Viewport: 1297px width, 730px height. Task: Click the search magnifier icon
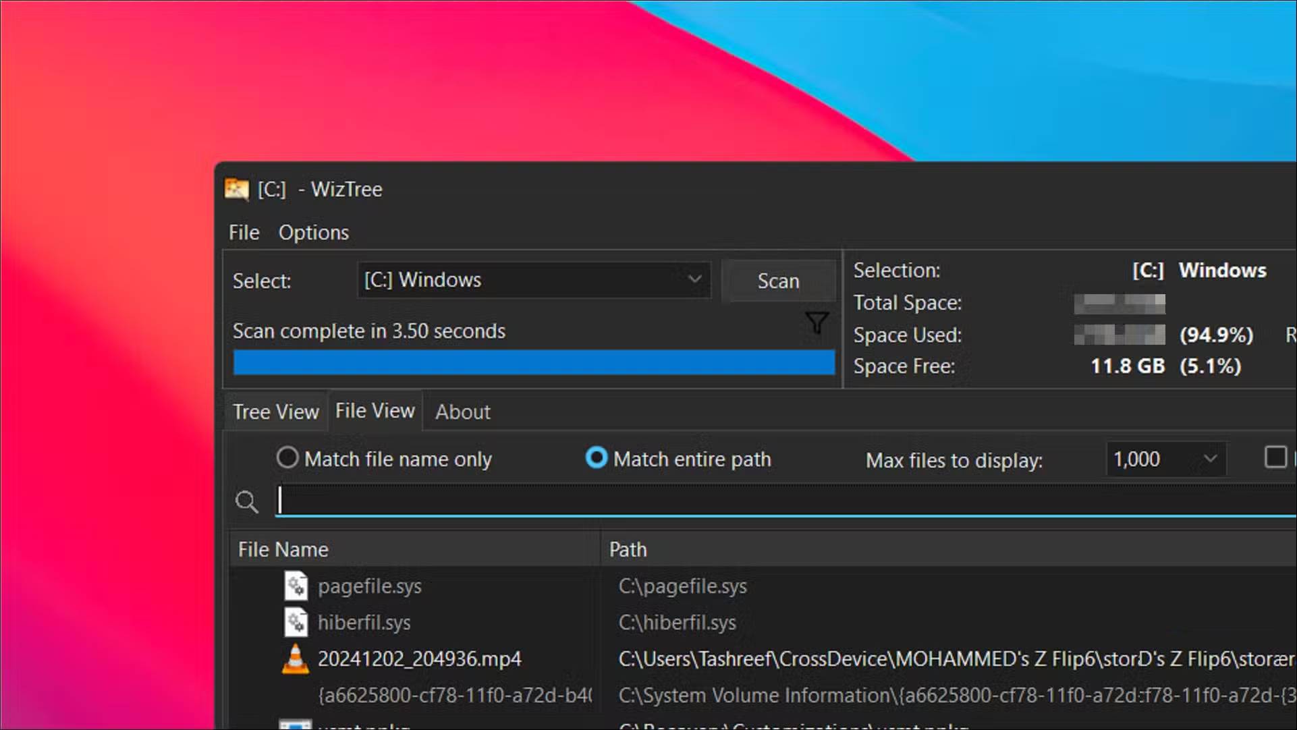click(247, 501)
